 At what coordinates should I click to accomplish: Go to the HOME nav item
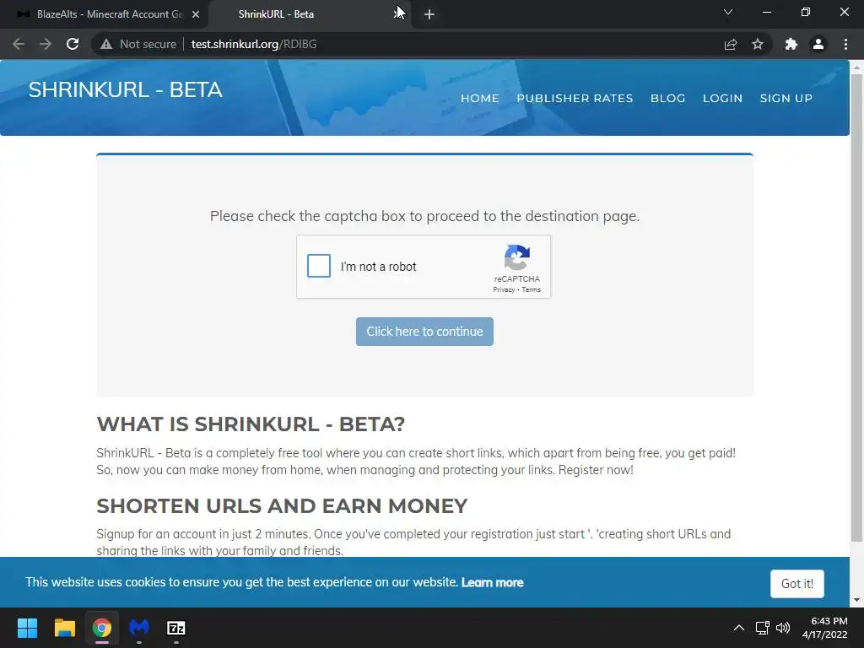[479, 98]
